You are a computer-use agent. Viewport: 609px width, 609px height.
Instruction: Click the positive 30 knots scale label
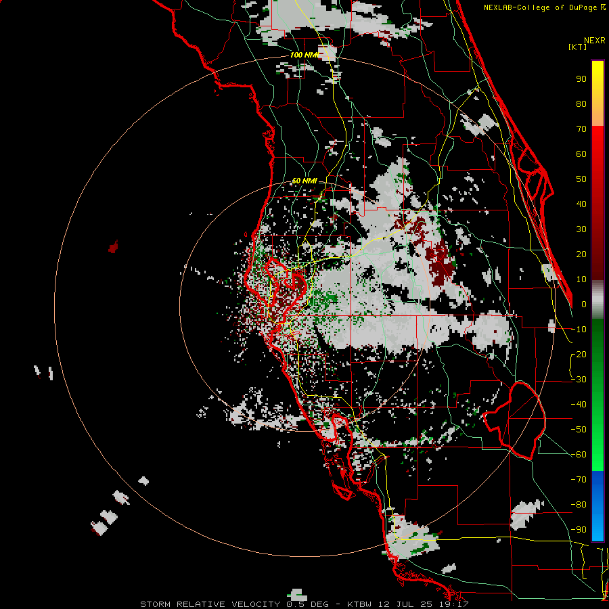(581, 229)
